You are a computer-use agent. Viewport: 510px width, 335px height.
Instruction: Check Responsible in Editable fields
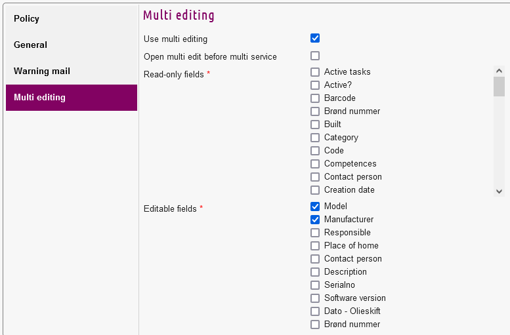[x=315, y=233]
